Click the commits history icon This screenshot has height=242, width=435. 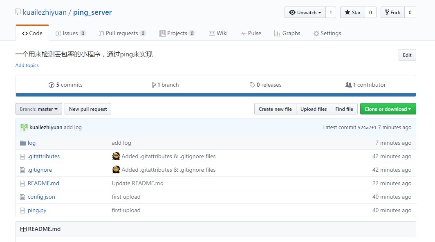[x=51, y=85]
